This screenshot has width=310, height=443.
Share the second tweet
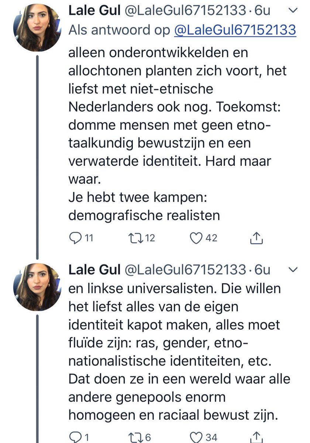point(256,437)
